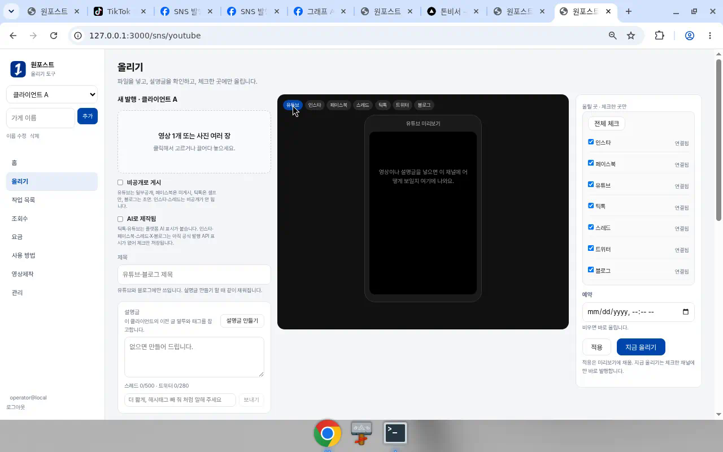723x452 pixels.
Task: Switch preview to the 페이스북 tab
Action: pos(339,105)
